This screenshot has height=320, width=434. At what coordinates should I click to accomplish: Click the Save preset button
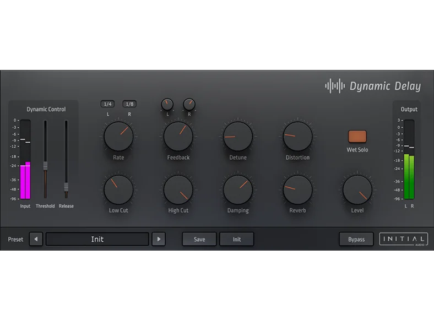[199, 239]
